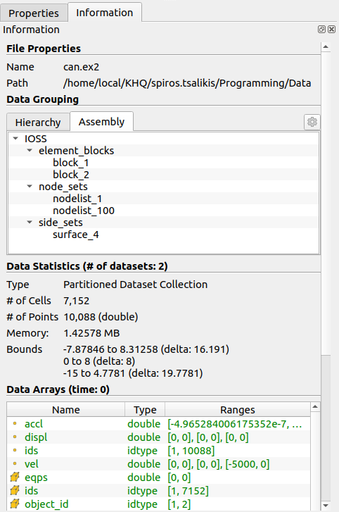Click the cell-data icon beside eqps
The width and height of the screenshot is (339, 512).
tap(15, 477)
